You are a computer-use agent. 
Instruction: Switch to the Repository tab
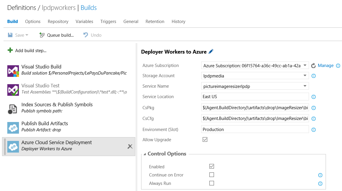click(58, 21)
